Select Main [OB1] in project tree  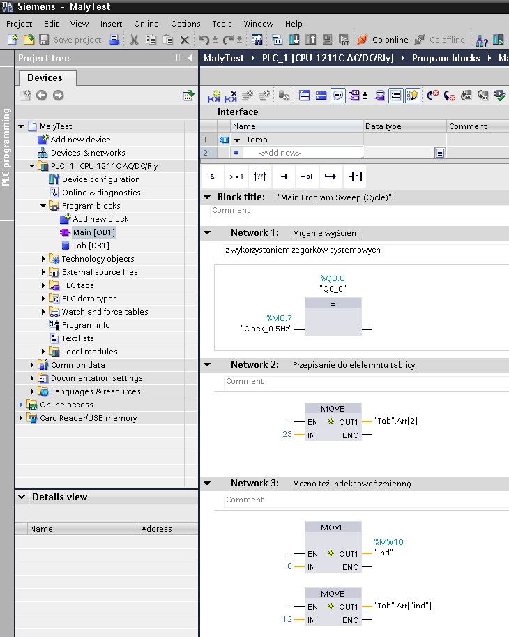point(93,232)
